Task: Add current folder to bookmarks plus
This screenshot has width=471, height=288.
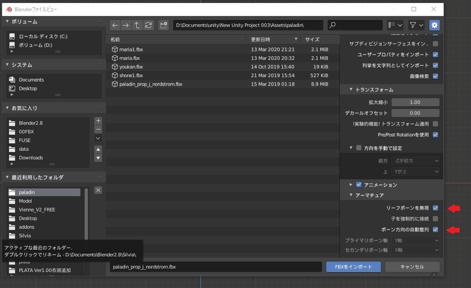Action: (x=98, y=121)
